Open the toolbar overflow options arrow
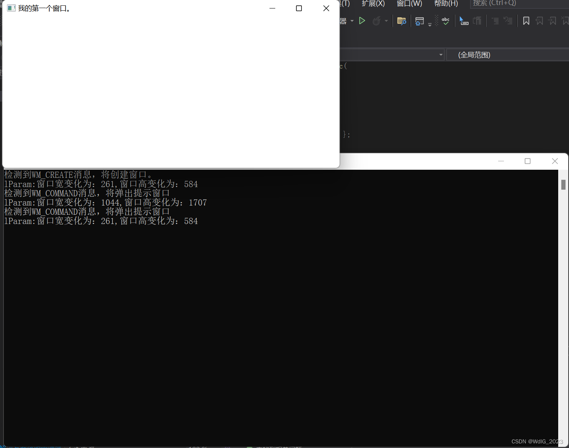Image resolution: width=569 pixels, height=448 pixels. tap(430, 24)
